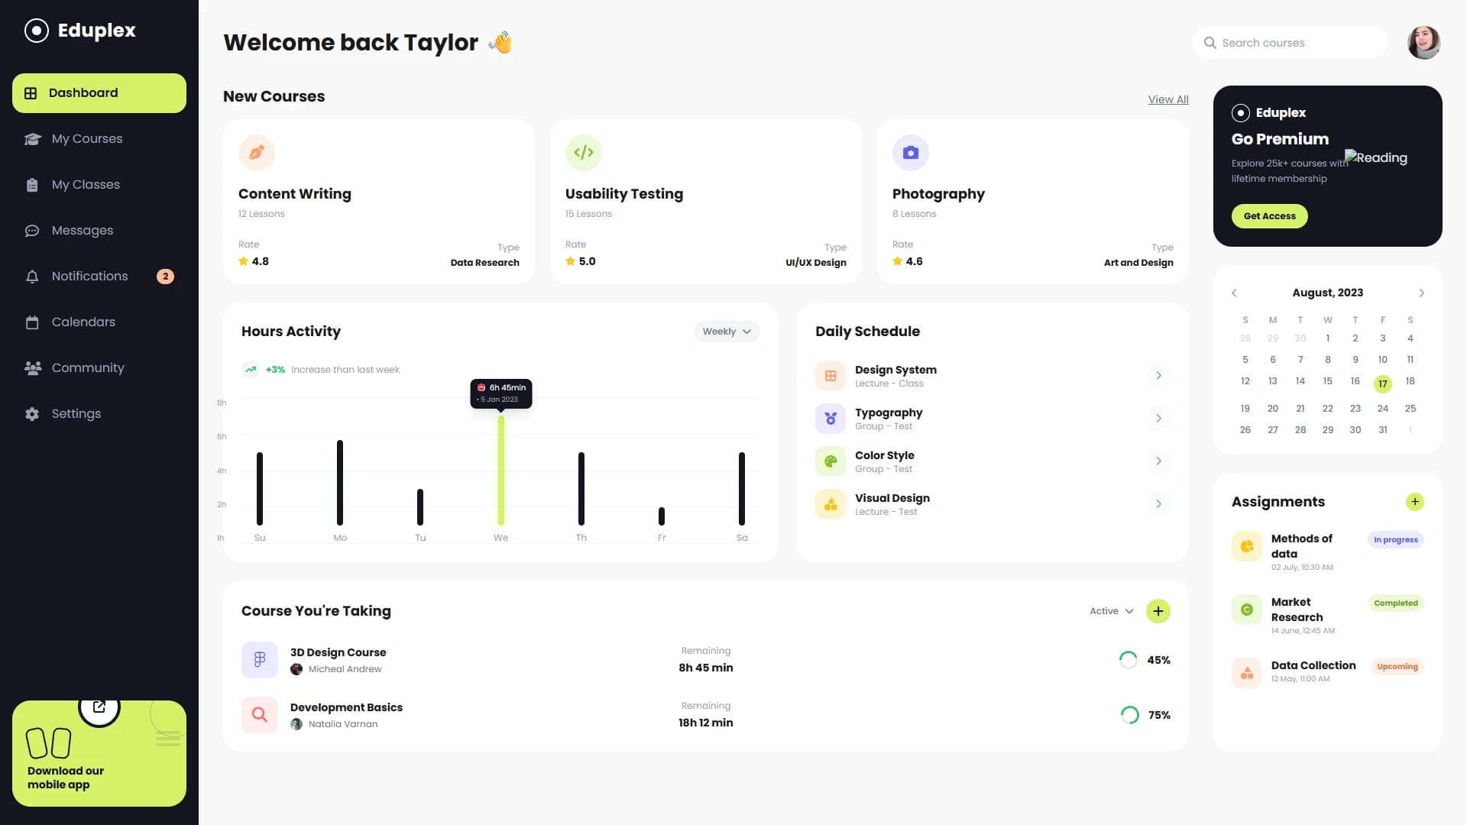
Task: Select August 17 on the calendar
Action: (1382, 383)
